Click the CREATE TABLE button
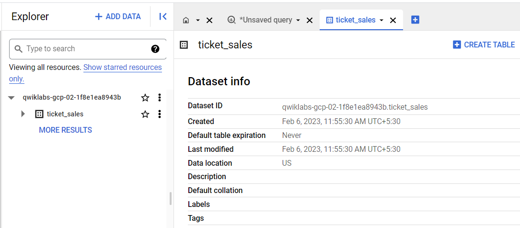The width and height of the screenshot is (520, 228). pyautogui.click(x=484, y=45)
